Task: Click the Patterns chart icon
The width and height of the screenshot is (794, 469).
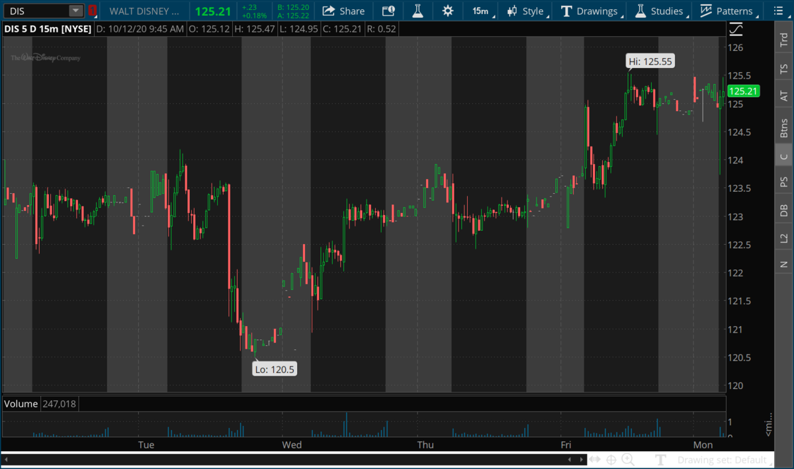Action: 706,11
